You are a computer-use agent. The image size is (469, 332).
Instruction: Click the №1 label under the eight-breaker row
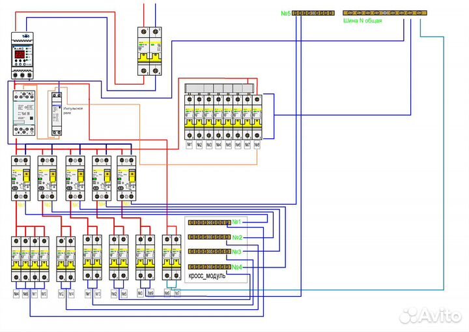pyautogui.click(x=190, y=144)
